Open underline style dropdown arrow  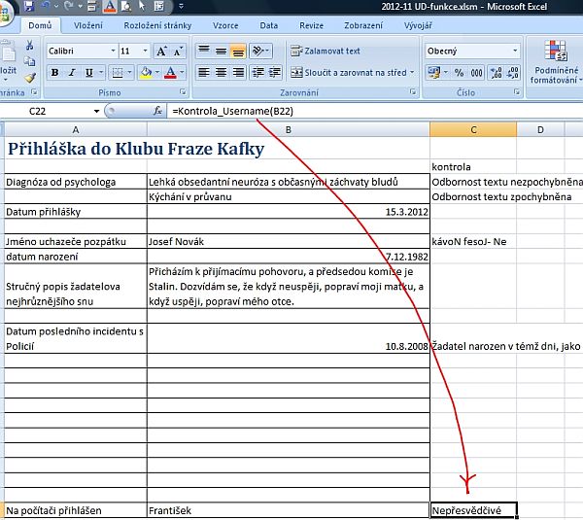click(x=101, y=72)
